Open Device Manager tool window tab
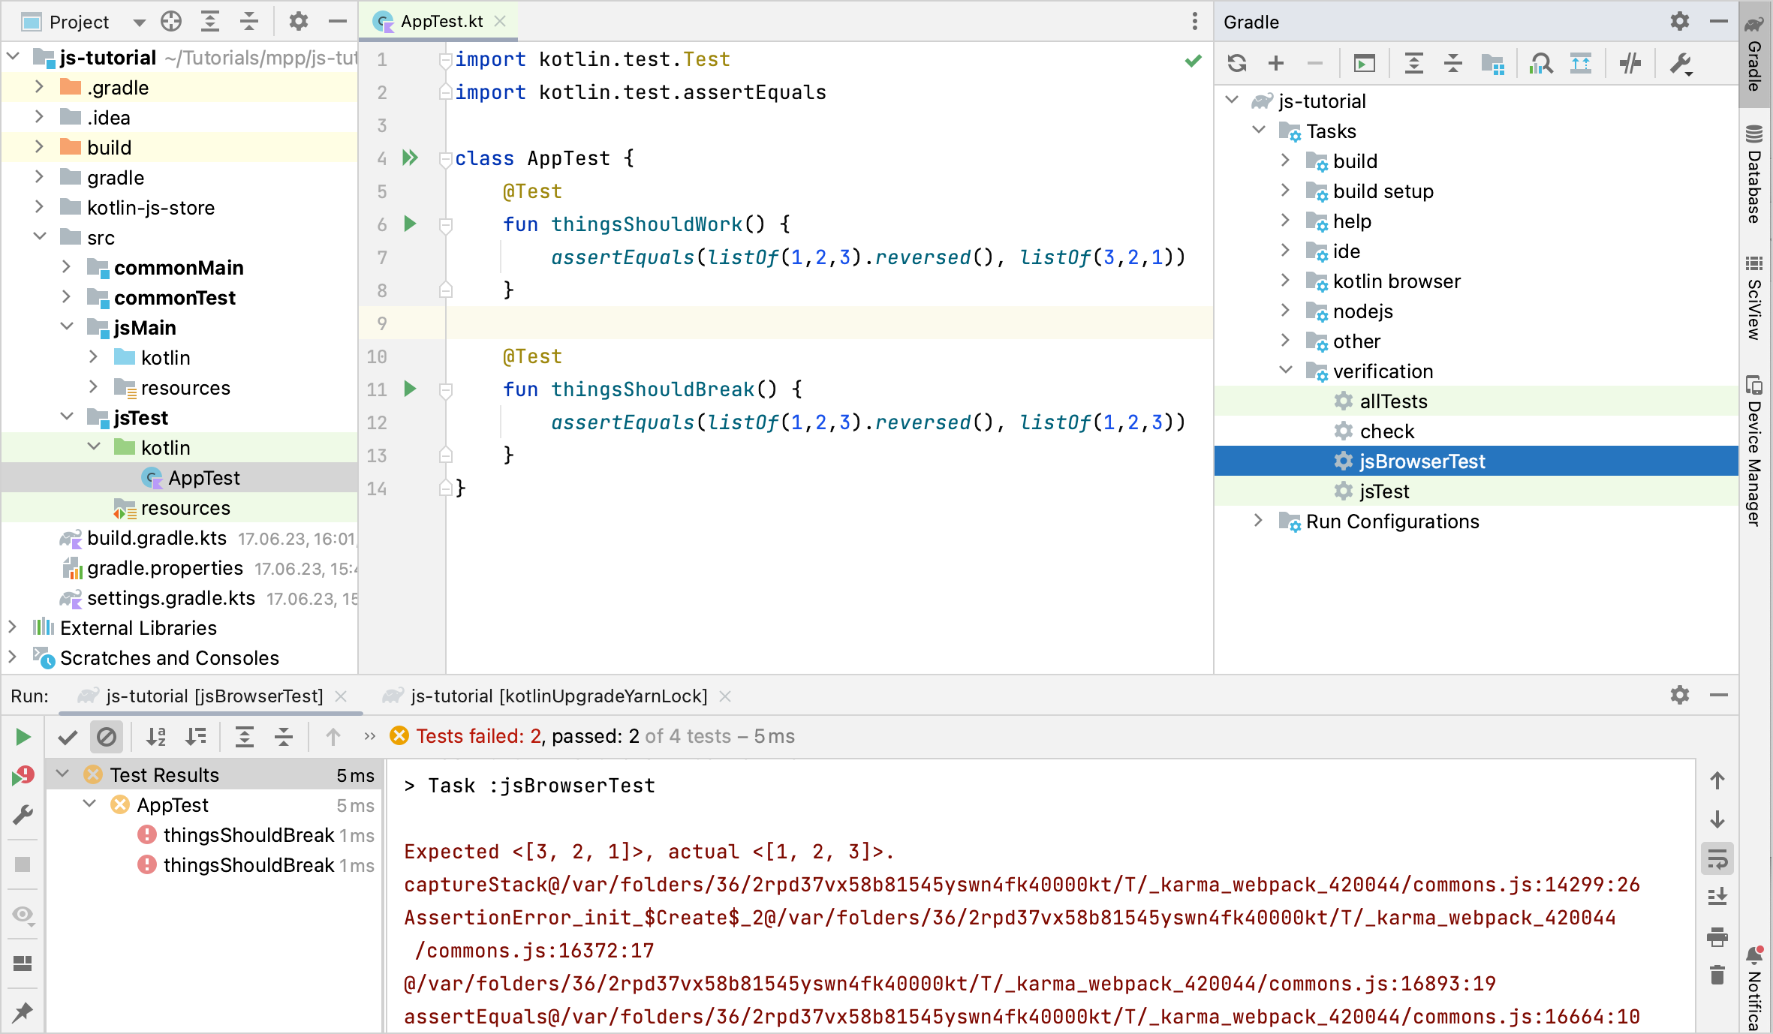 [x=1755, y=450]
